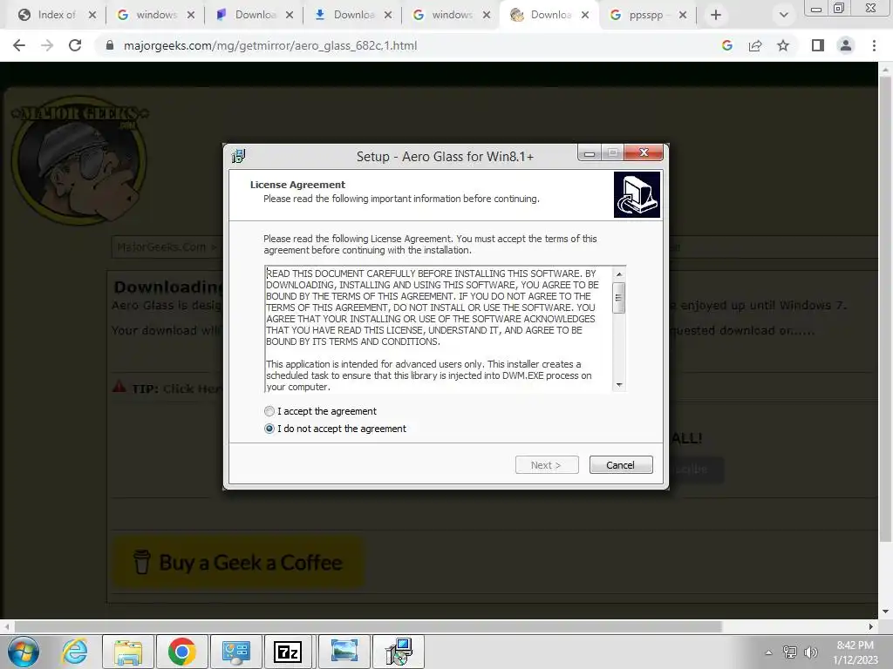Click the Google icon in the toolbar
Viewport: 893px width, 669px height.
(x=726, y=45)
